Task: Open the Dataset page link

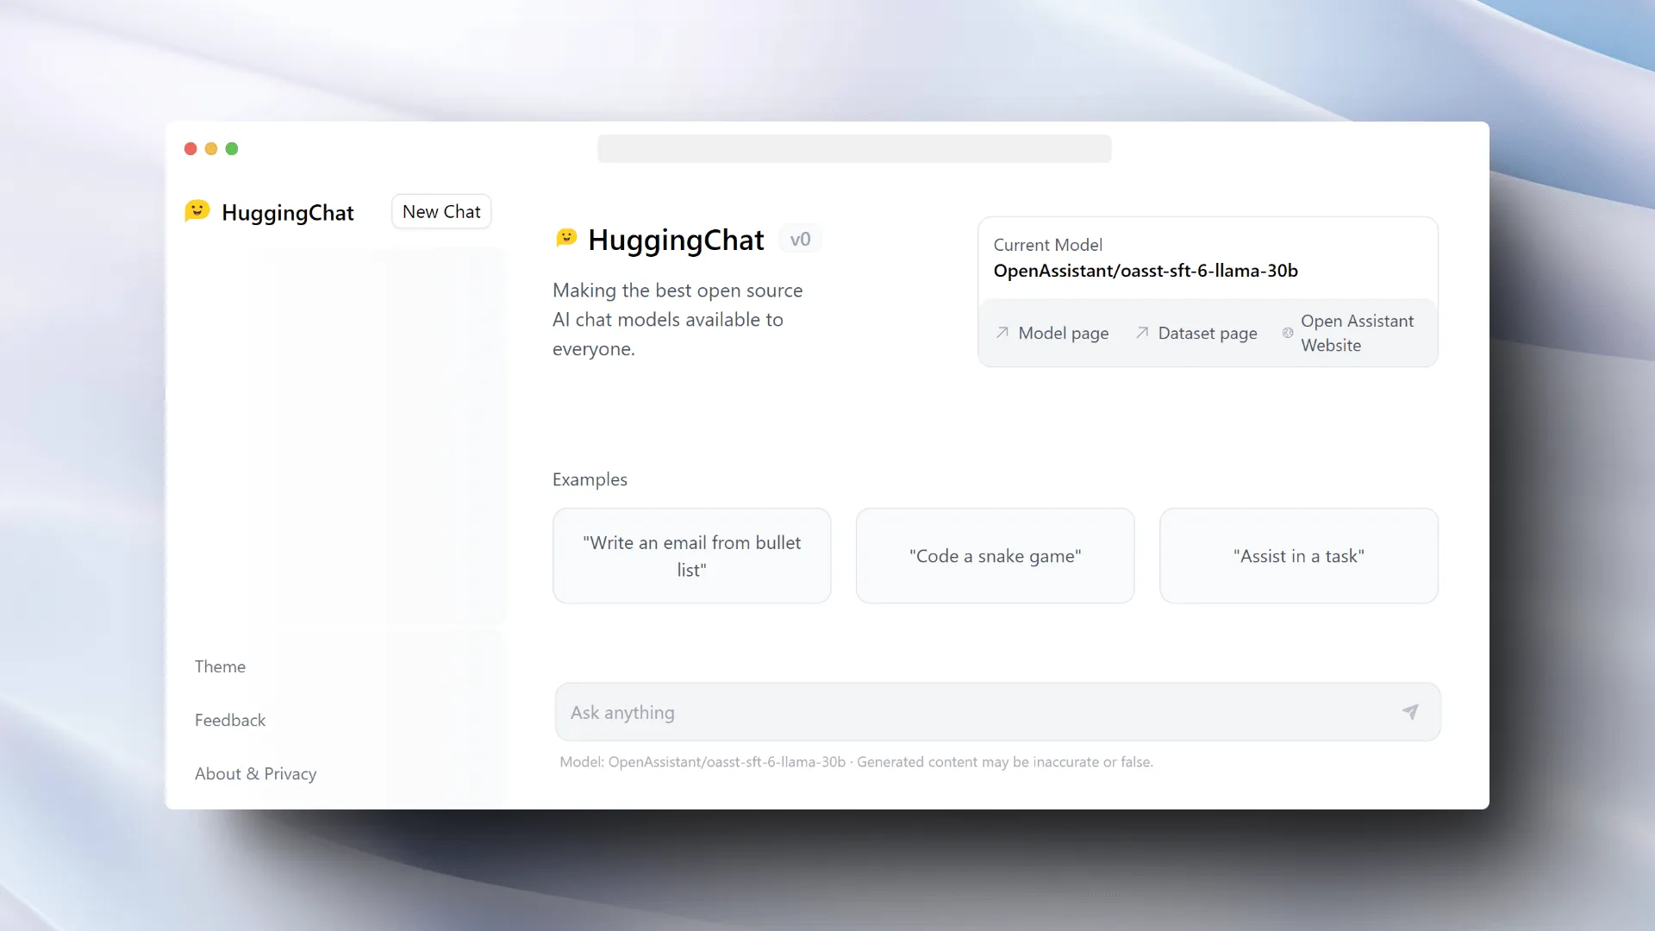Action: coord(1207,334)
